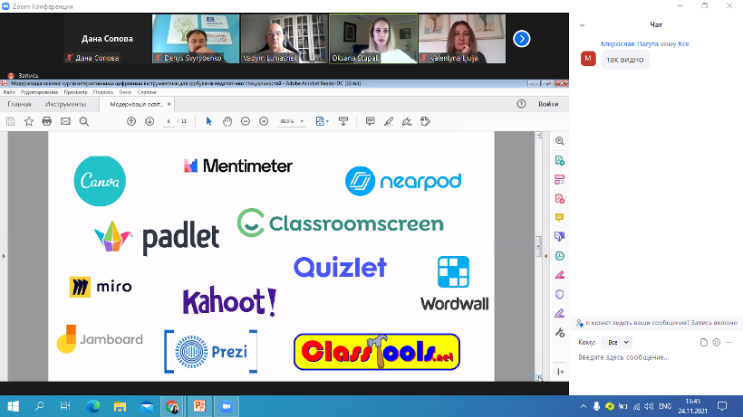Screen dimensions: 743x417
Task: Open the Find text magnifier icon
Action: (84, 121)
